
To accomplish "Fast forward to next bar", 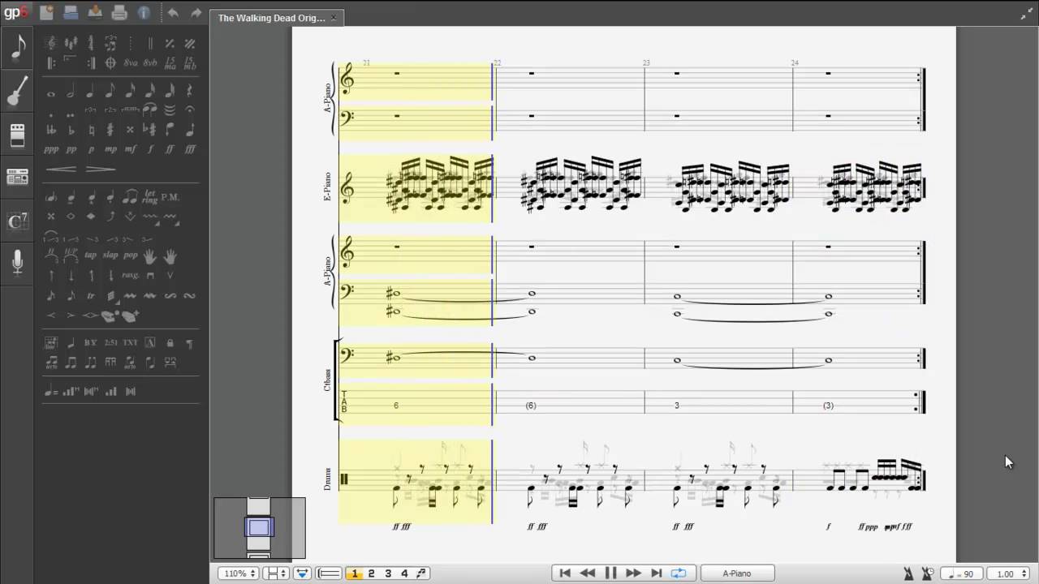I will [633, 573].
